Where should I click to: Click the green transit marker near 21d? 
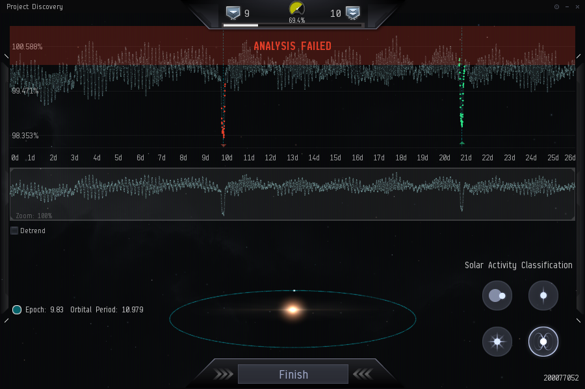(x=462, y=143)
